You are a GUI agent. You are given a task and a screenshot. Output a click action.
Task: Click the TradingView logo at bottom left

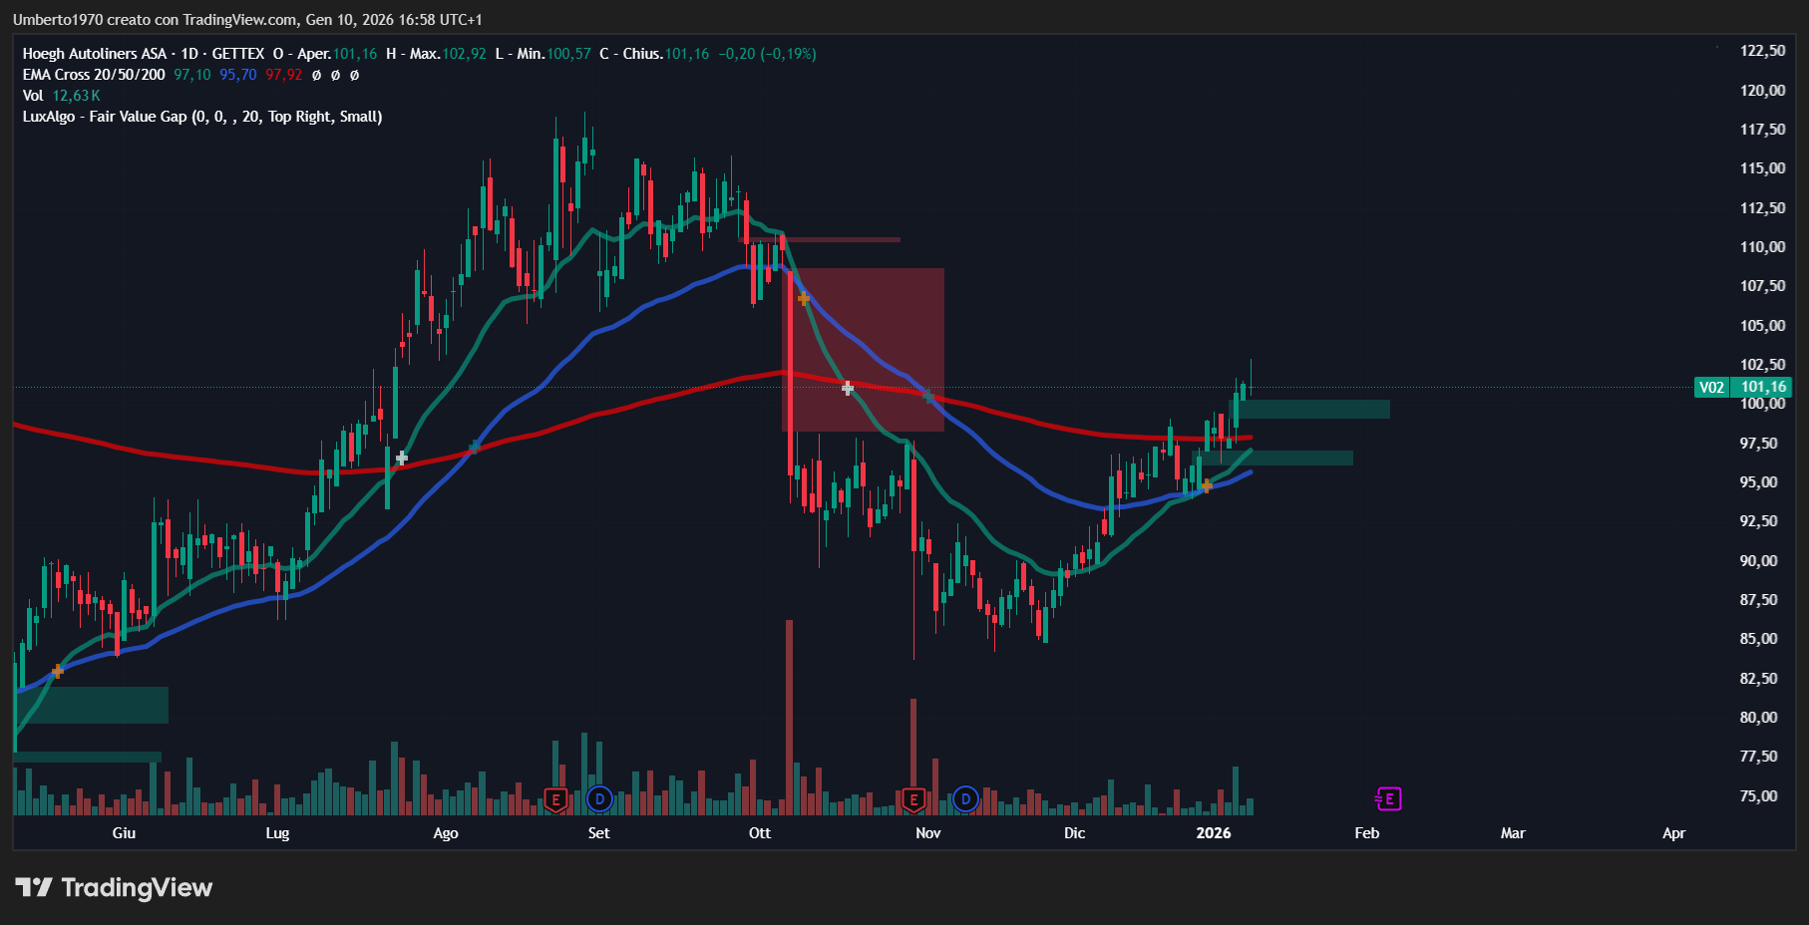point(114,887)
